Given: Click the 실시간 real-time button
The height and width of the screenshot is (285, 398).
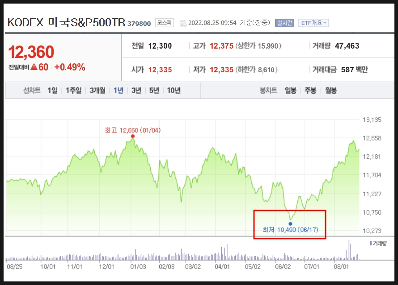Looking at the screenshot, I should click(284, 23).
